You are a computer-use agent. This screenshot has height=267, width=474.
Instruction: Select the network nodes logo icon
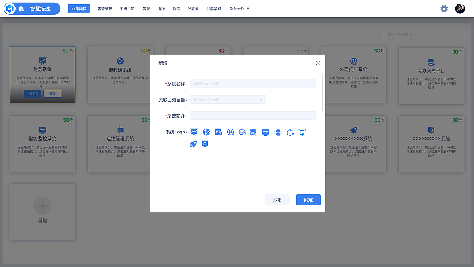[290, 132]
